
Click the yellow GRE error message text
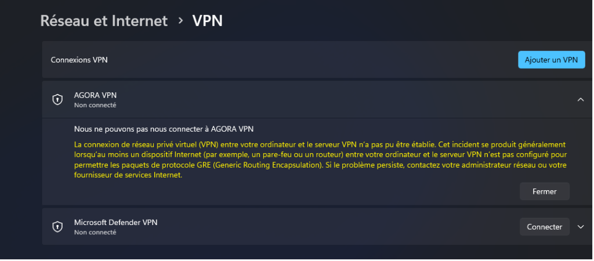pyautogui.click(x=320, y=160)
